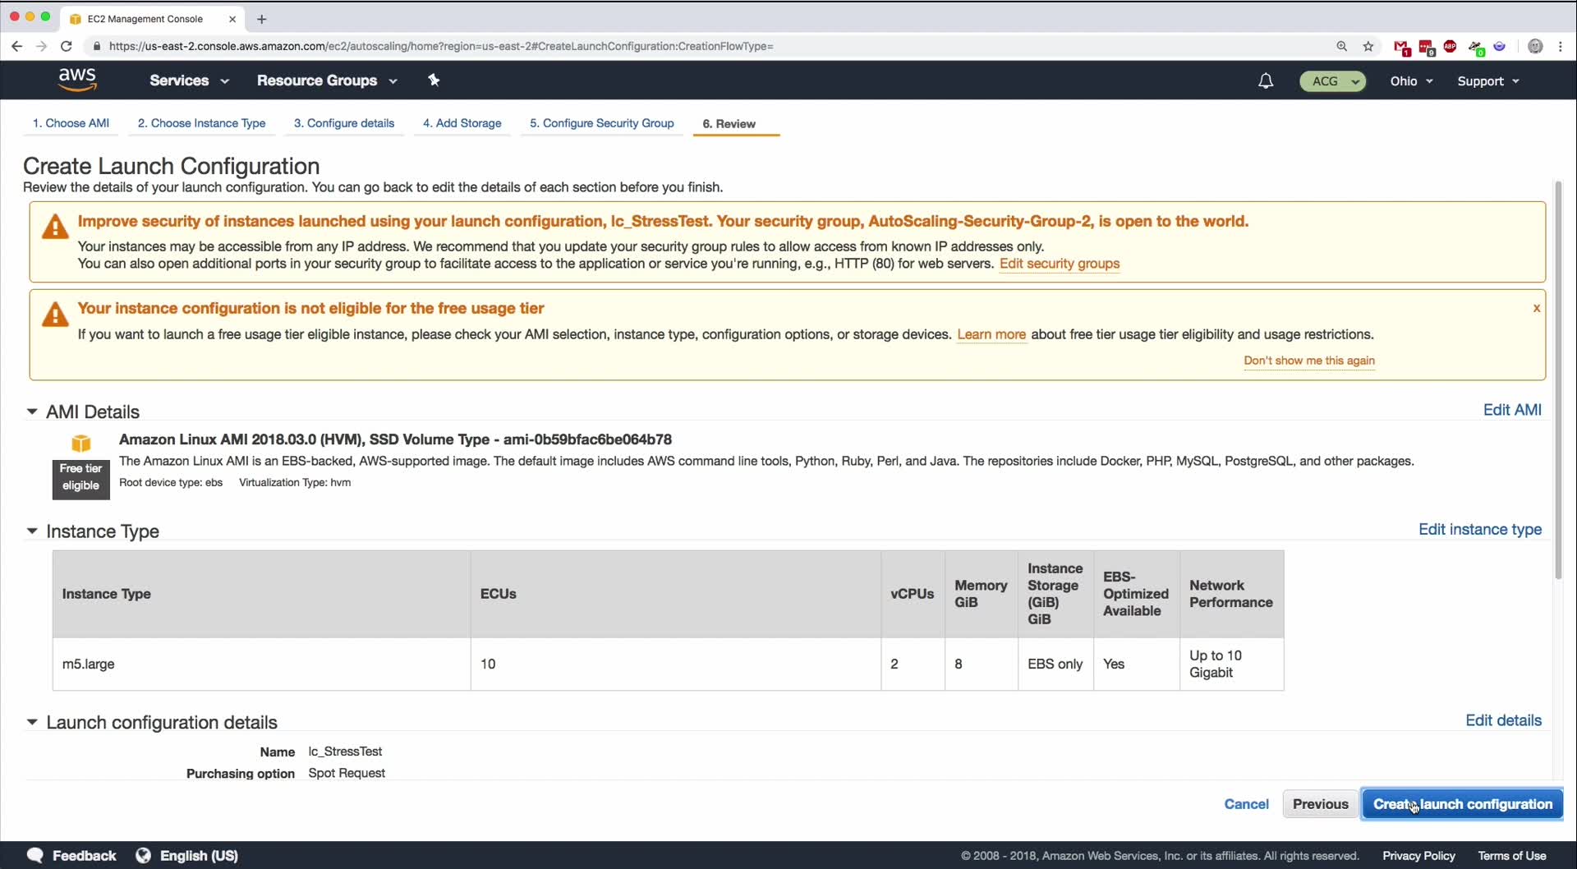Click the zoom magnifier icon in address bar
The image size is (1577, 869).
coord(1342,46)
